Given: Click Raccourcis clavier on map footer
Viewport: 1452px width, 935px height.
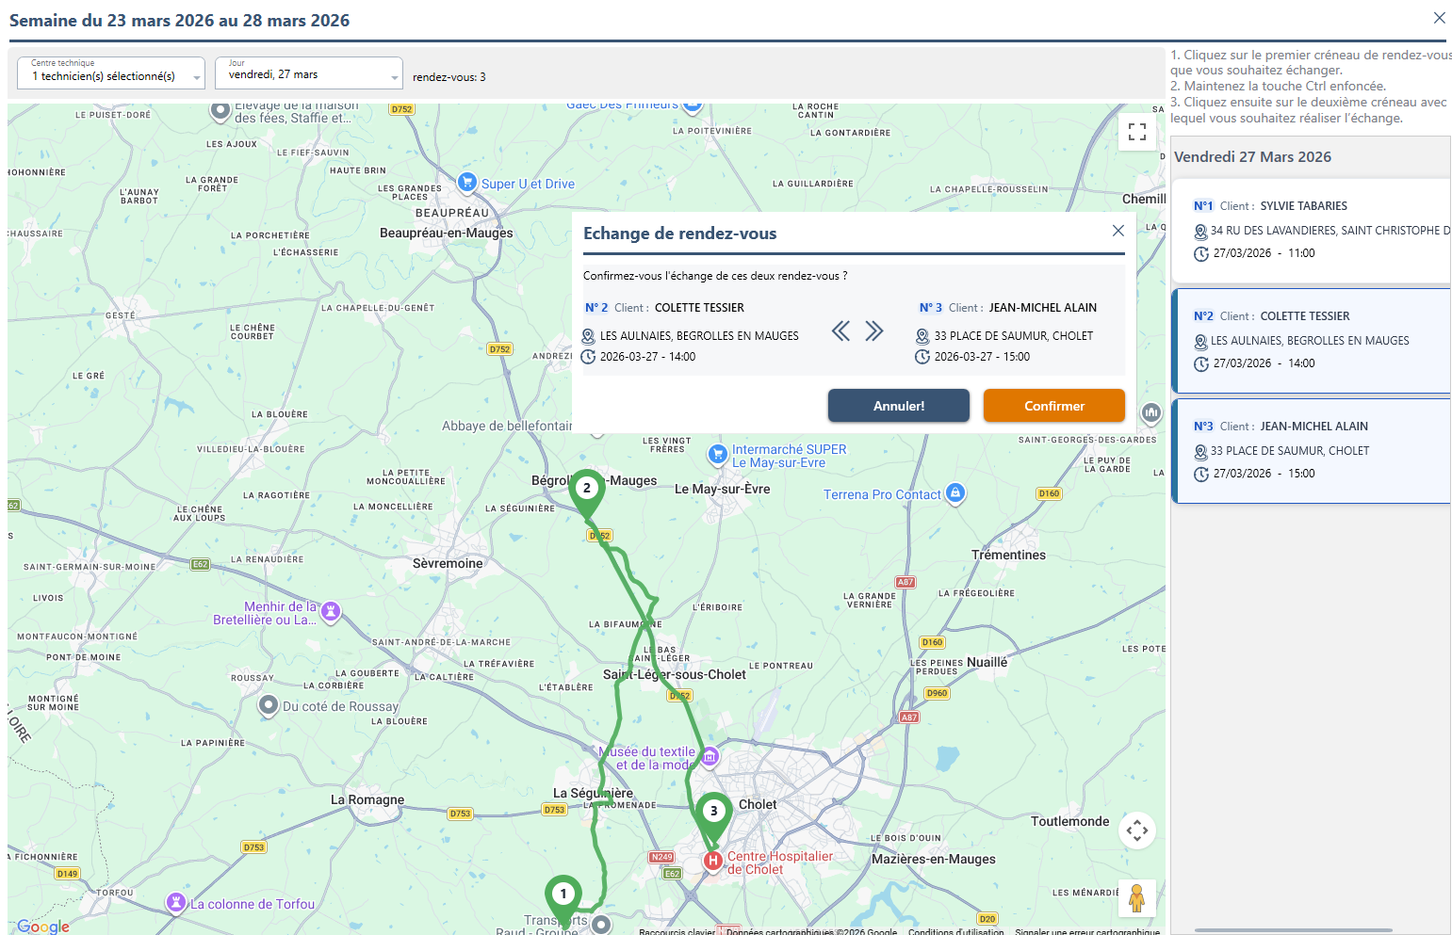Looking at the screenshot, I should [677, 931].
